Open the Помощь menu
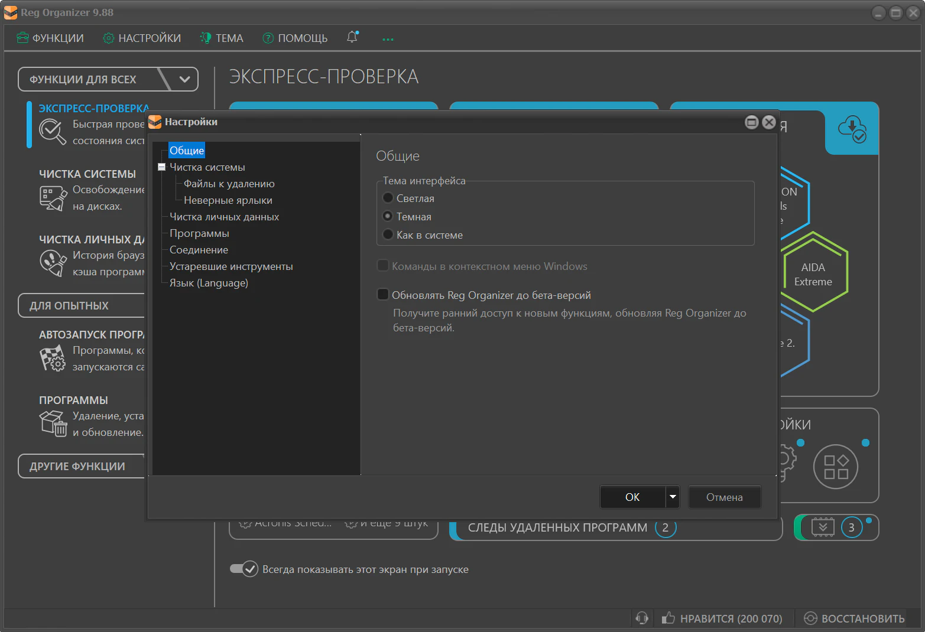925x632 pixels. coord(295,38)
